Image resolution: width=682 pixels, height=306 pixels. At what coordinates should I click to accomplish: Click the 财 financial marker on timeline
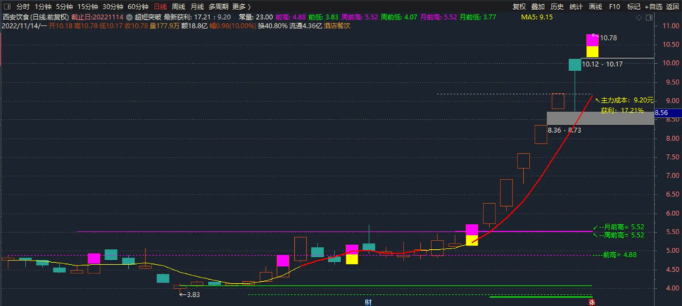368,302
